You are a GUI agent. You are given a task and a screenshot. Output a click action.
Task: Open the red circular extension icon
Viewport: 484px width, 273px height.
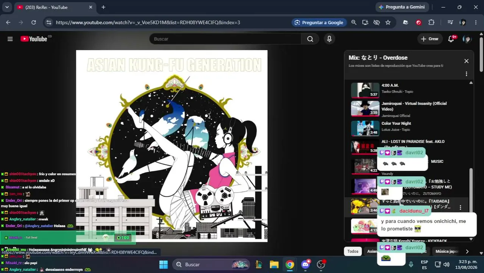[x=418, y=22]
